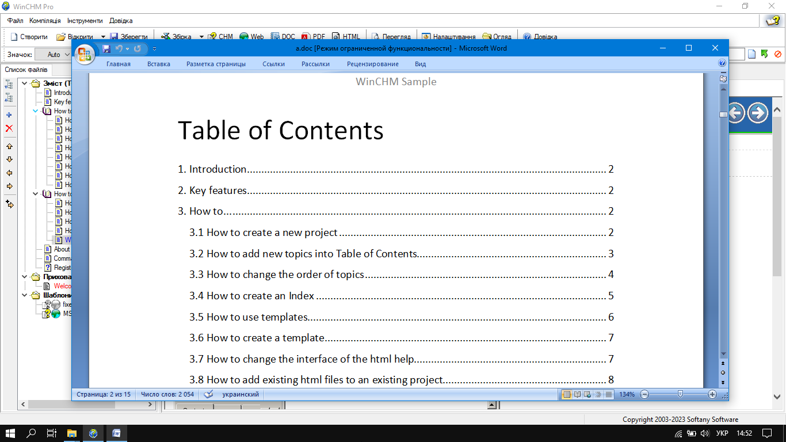
Task: Click Word zoom out minus button
Action: click(x=644, y=394)
